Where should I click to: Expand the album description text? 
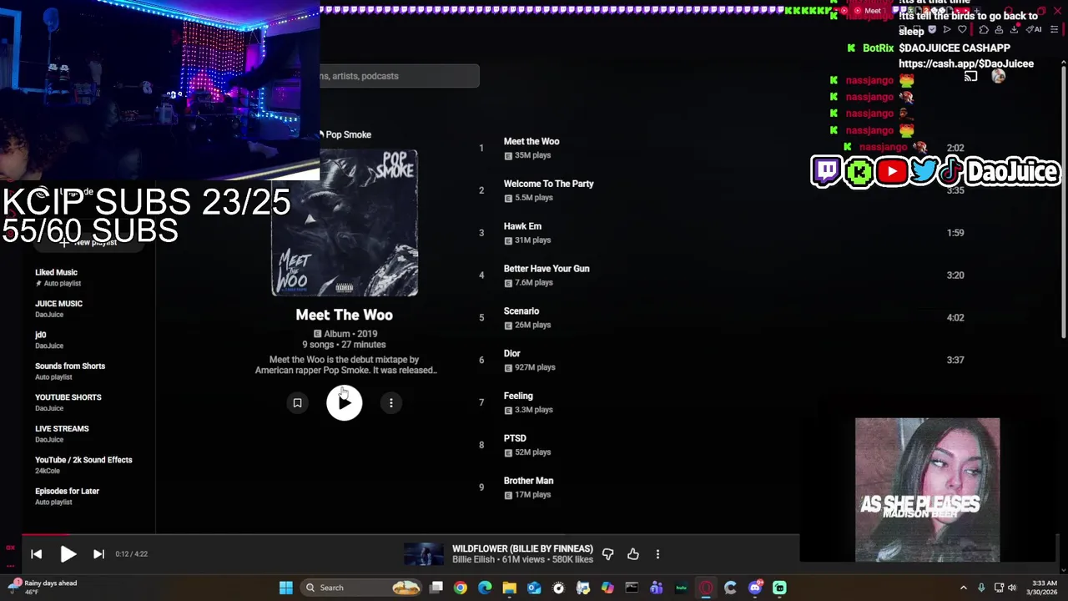tap(345, 365)
